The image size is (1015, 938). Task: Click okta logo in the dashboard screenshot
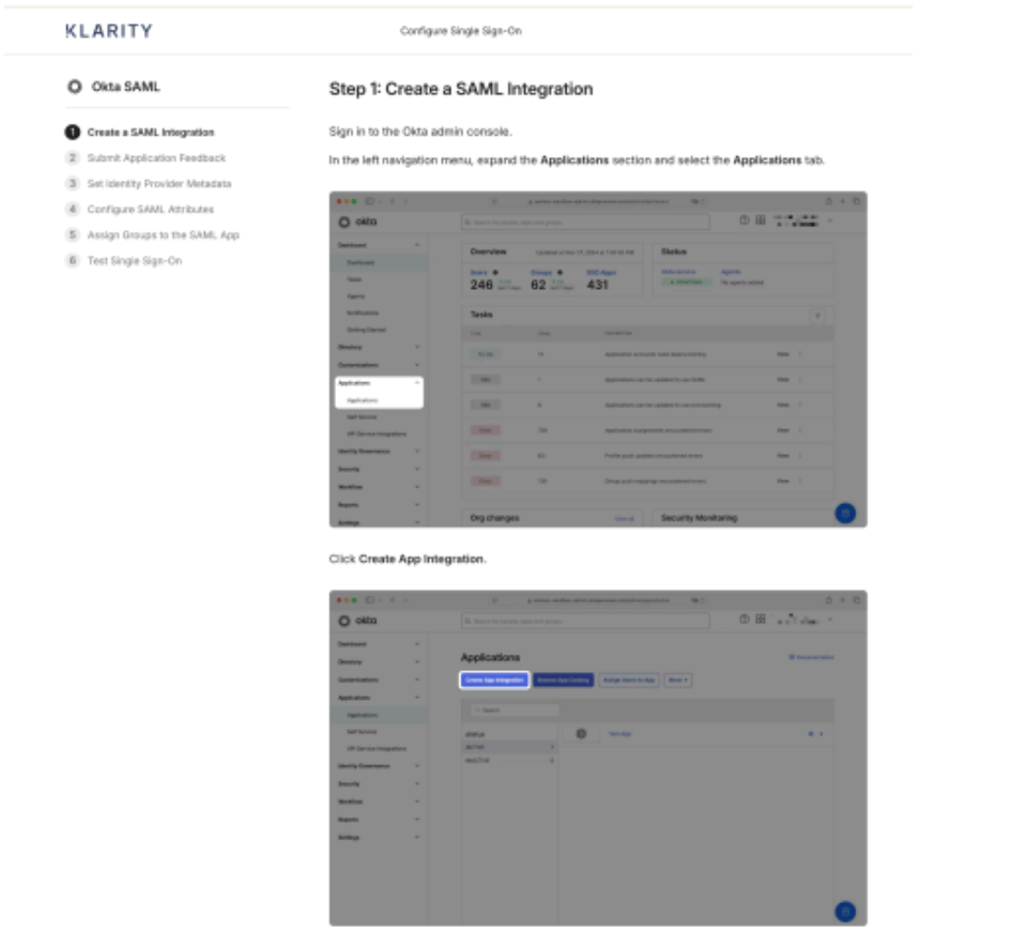click(358, 222)
